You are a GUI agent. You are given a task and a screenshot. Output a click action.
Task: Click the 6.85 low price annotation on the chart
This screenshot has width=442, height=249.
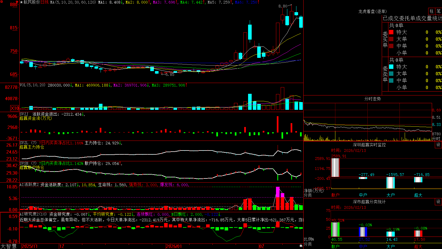click(170, 74)
